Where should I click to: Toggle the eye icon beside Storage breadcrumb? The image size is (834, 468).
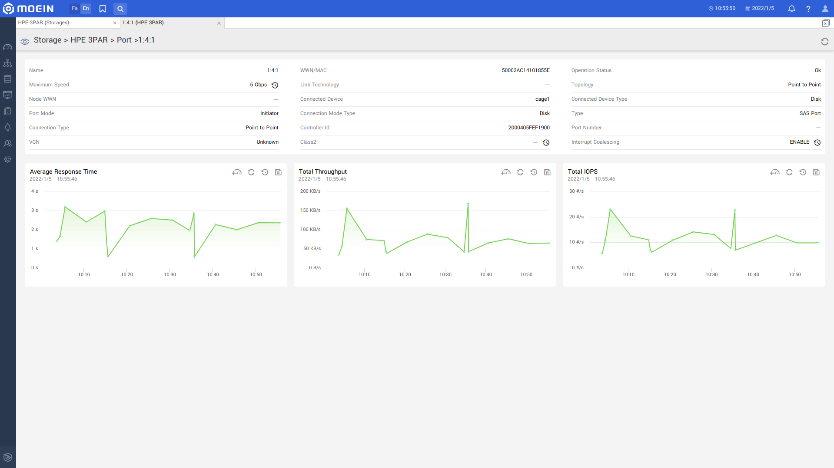tap(25, 41)
